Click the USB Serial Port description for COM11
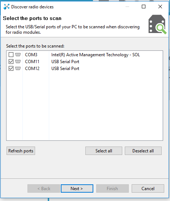 [65, 62]
